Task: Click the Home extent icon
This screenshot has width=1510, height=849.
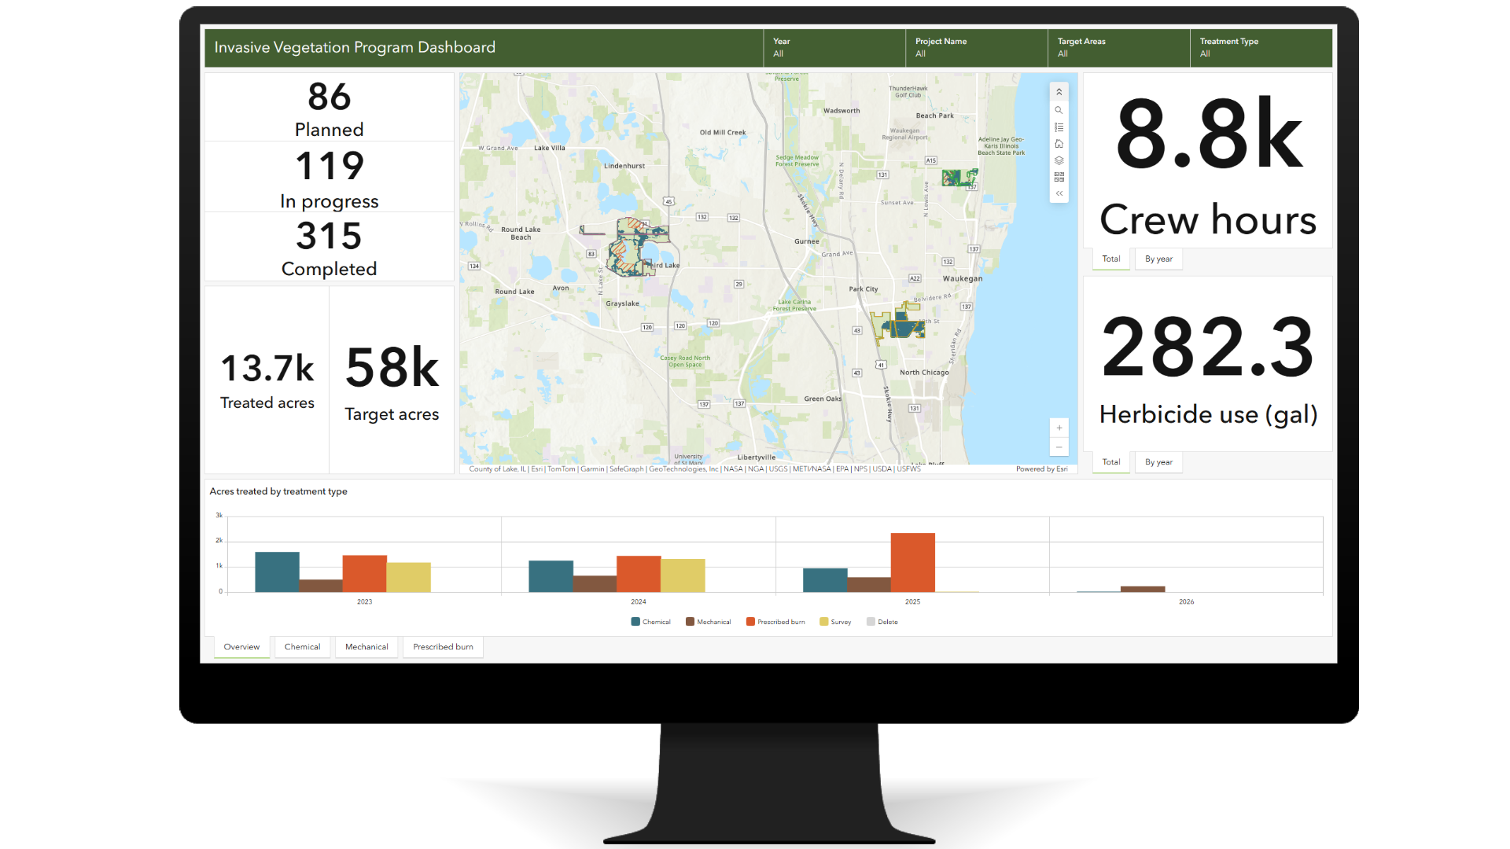Action: (1059, 144)
